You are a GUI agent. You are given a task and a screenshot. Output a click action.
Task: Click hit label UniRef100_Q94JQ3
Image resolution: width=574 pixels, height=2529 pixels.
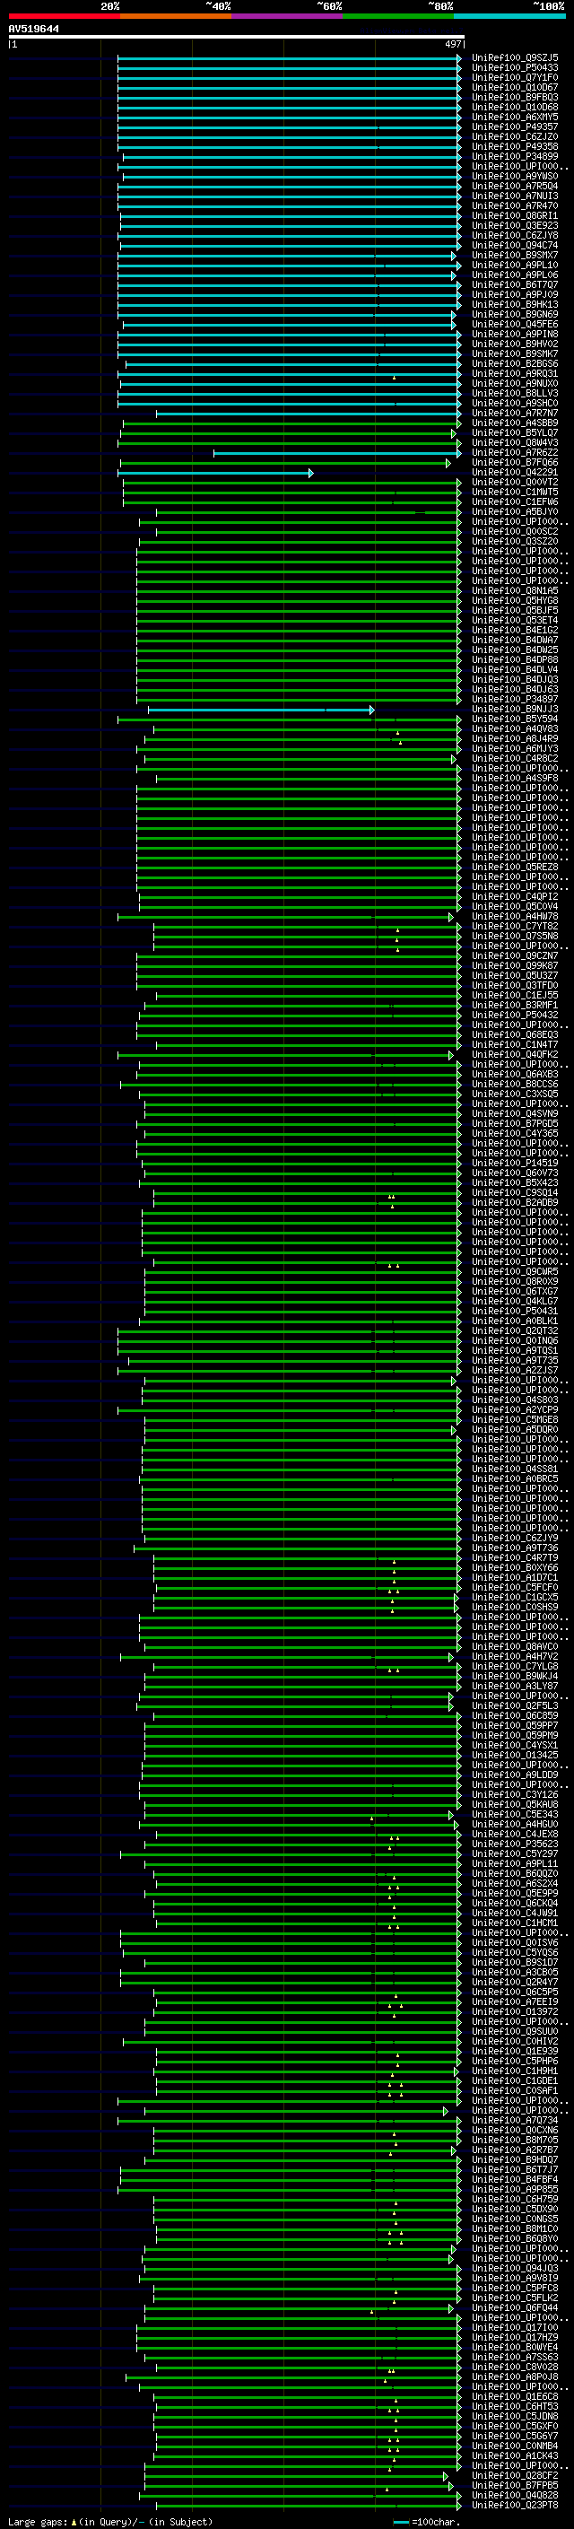(x=515, y=2269)
